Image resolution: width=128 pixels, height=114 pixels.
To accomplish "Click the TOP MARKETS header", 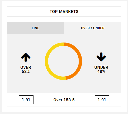I will click(x=64, y=12).
